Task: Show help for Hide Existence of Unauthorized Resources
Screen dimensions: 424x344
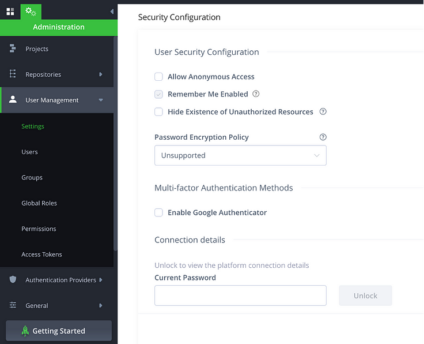Action: pos(323,111)
